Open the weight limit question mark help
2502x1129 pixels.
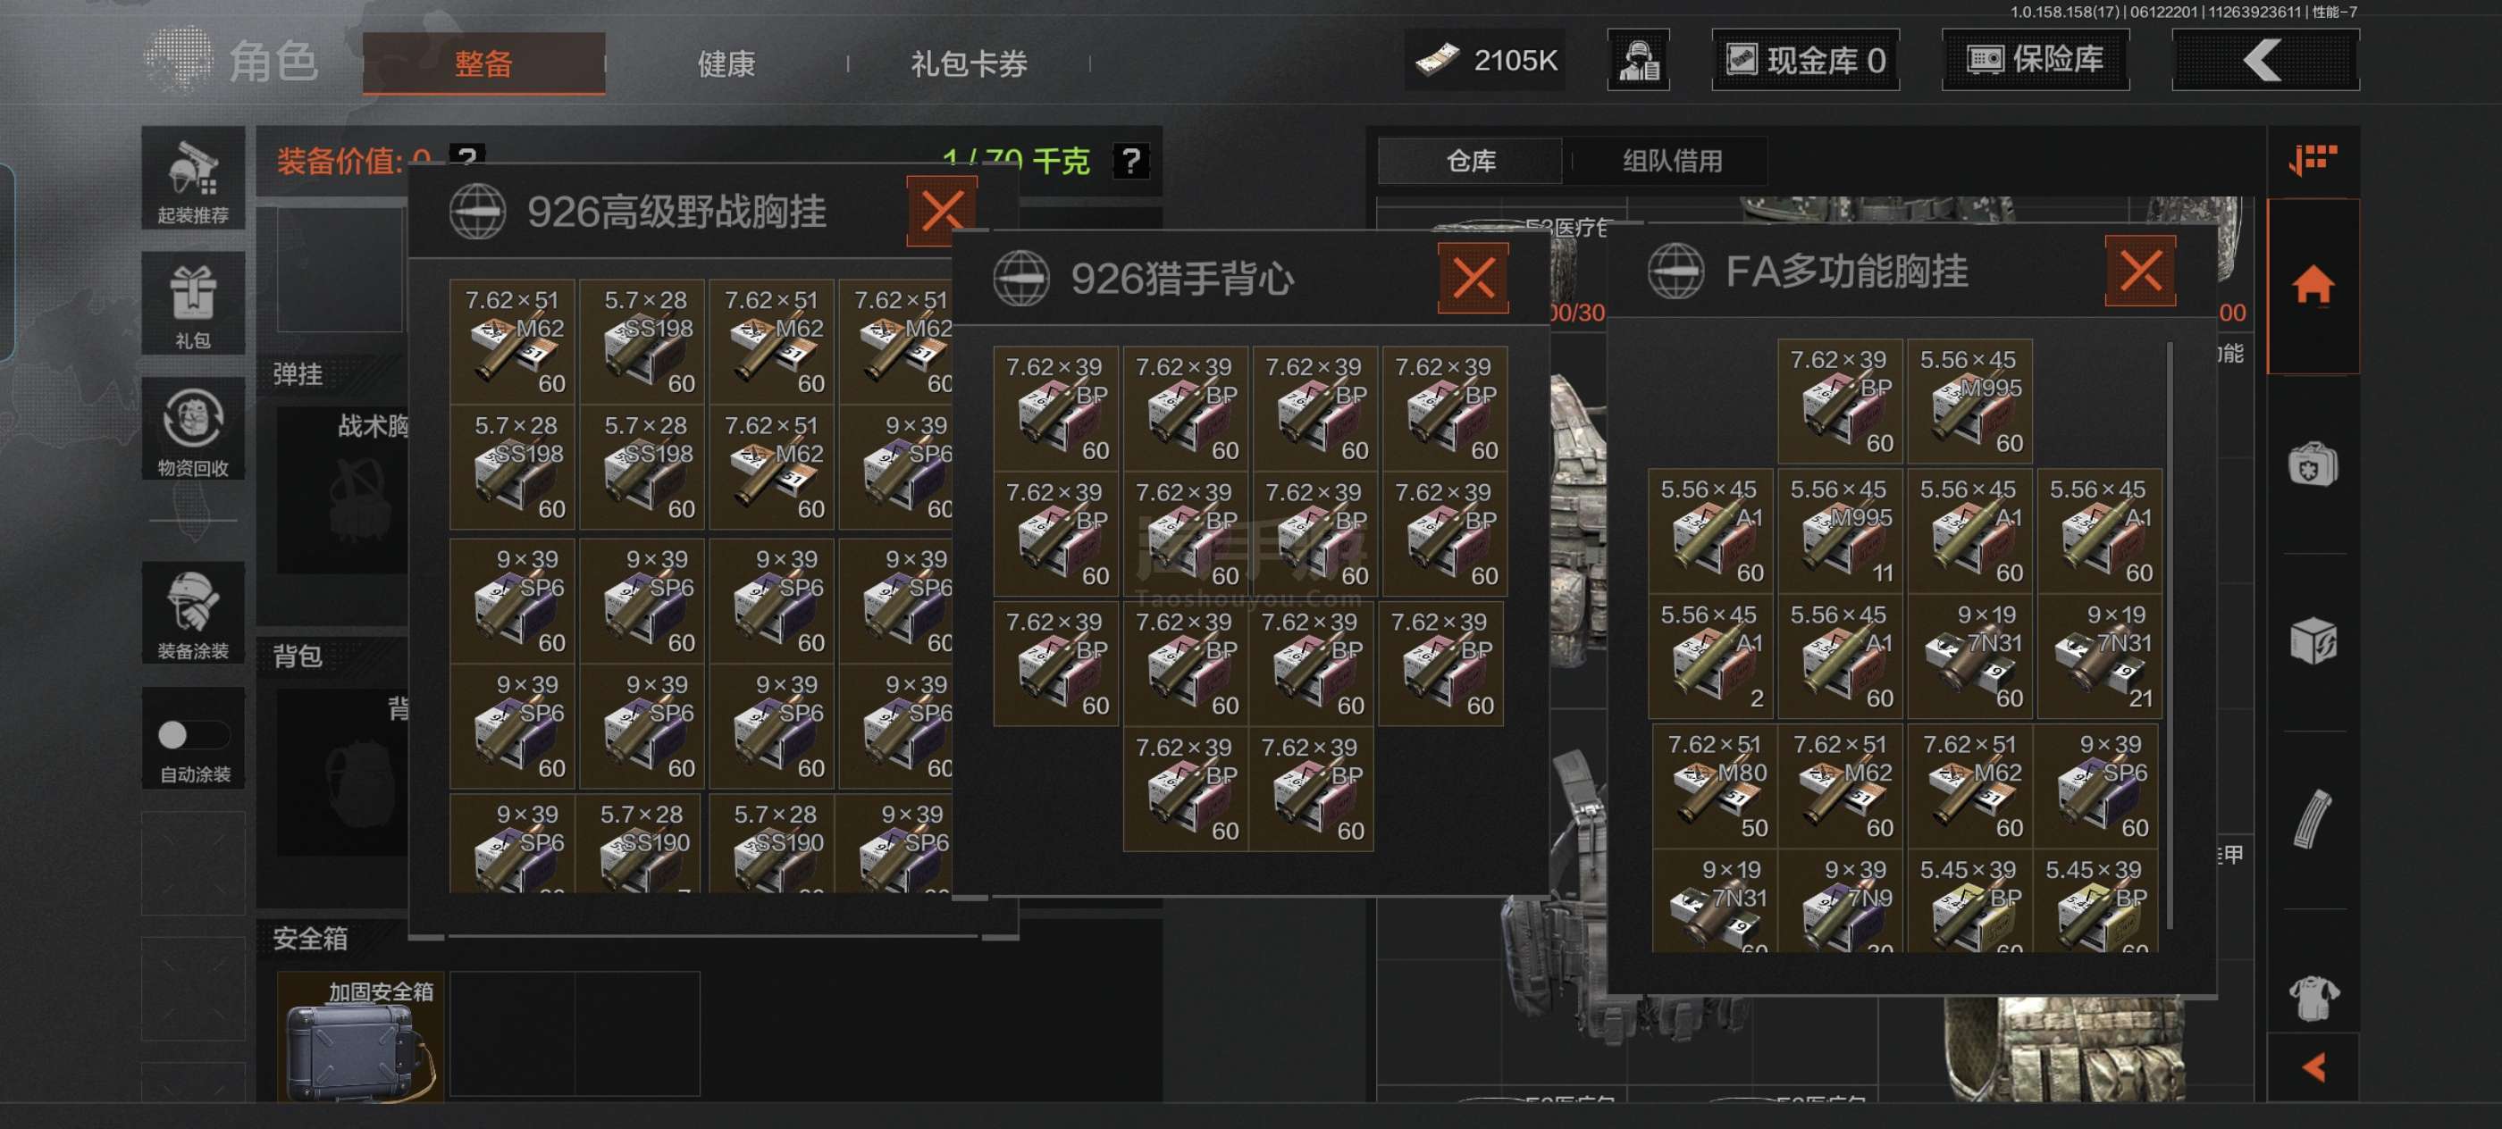pyautogui.click(x=1130, y=161)
